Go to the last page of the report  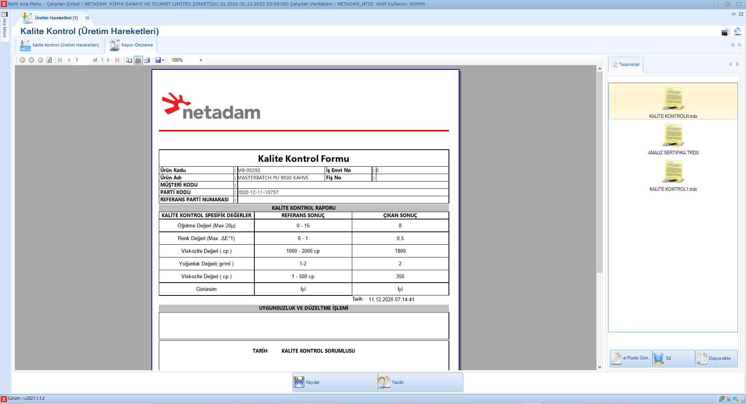pyautogui.click(x=117, y=60)
